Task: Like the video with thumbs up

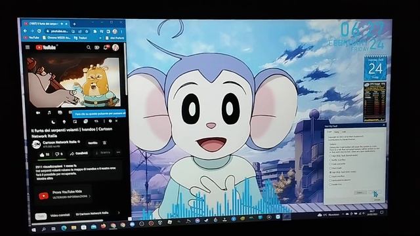Action: (x=45, y=155)
